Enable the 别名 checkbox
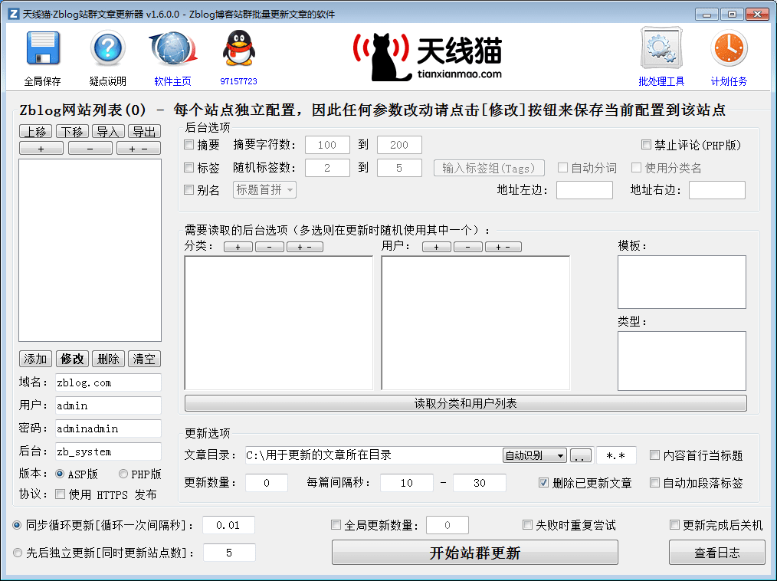The width and height of the screenshot is (777, 581). coord(189,190)
